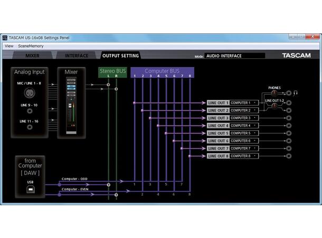Click the LINE OUT 1 output jack icon
Viewport: 322px width, 238px height.
[289, 103]
